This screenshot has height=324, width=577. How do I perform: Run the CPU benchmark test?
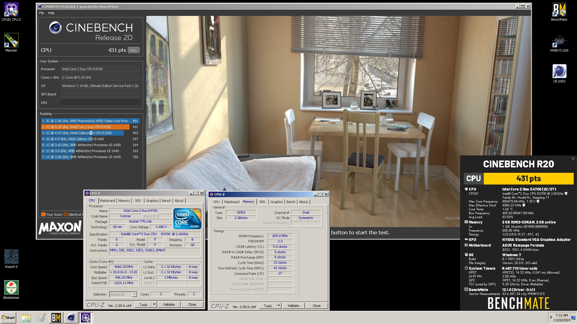(133, 50)
